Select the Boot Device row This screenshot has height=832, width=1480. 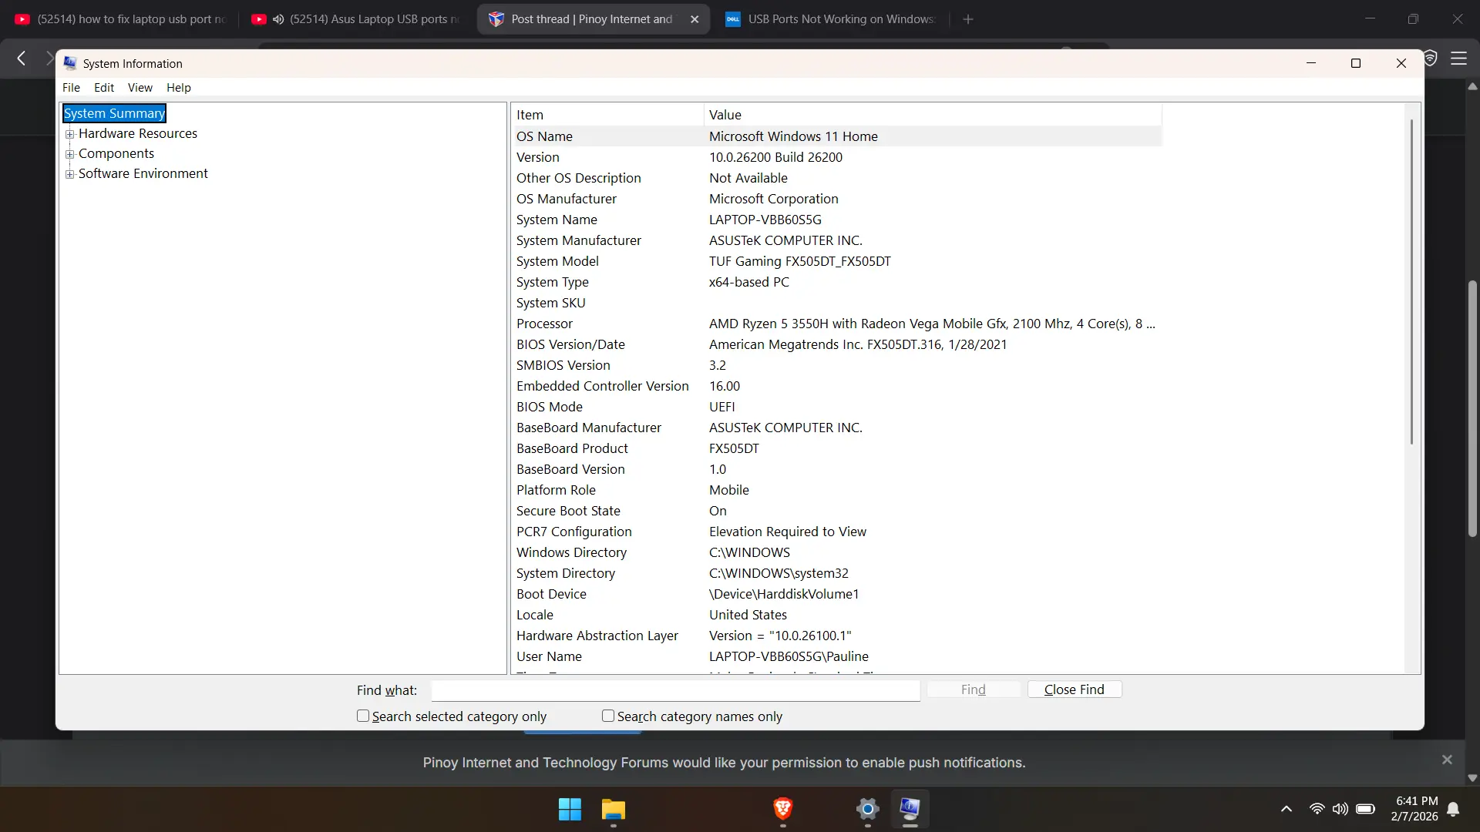pos(838,594)
